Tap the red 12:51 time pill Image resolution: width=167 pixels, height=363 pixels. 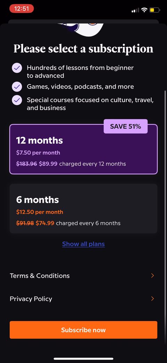(22, 9)
